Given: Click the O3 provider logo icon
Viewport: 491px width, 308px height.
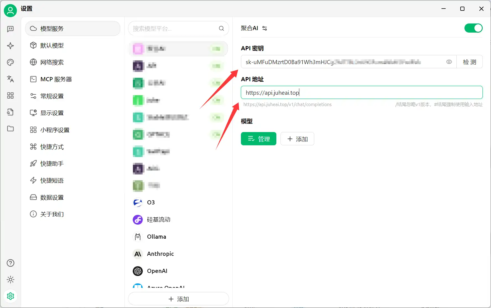Looking at the screenshot, I should (x=138, y=202).
